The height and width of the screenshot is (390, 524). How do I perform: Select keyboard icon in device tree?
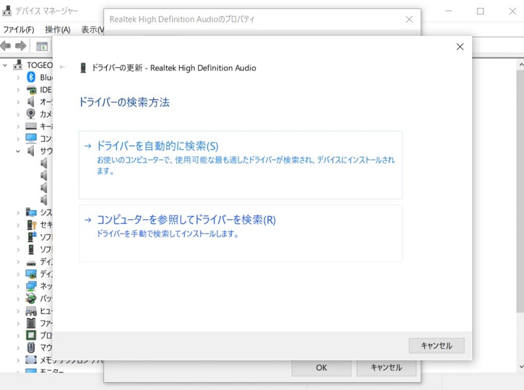tap(31, 126)
